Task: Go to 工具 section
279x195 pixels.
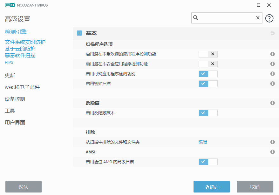Action: 10,111
